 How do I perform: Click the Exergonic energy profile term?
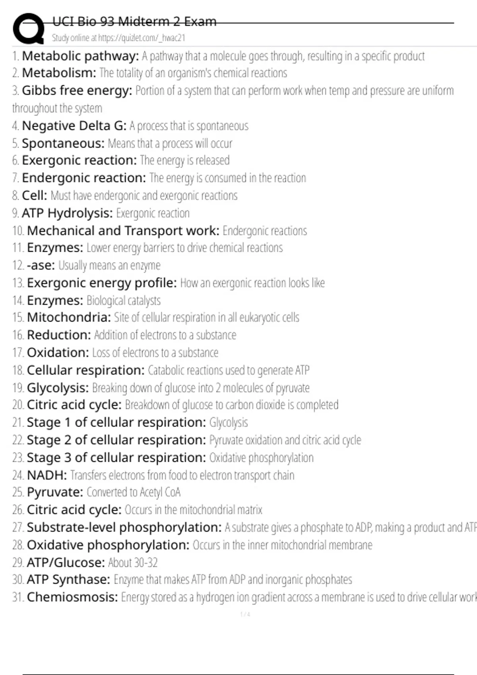[102, 283]
